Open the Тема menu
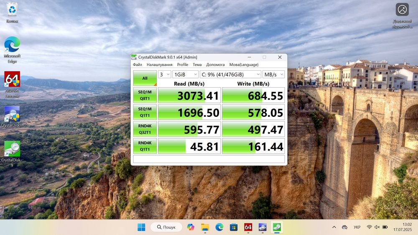The image size is (418, 235). pyautogui.click(x=197, y=64)
